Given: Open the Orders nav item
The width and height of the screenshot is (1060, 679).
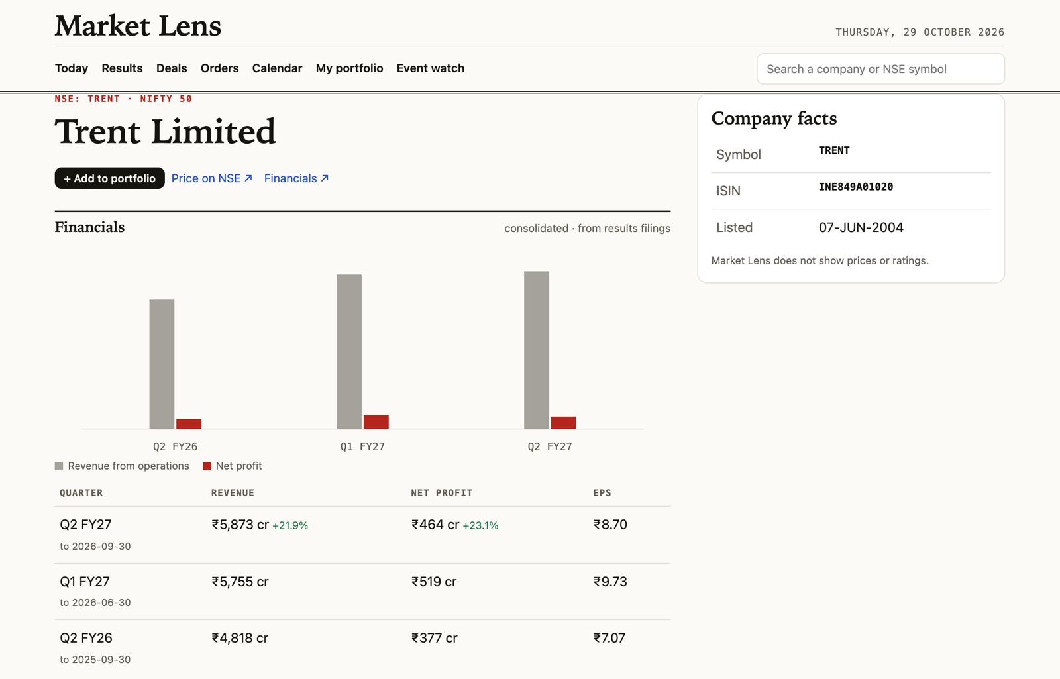Looking at the screenshot, I should tap(219, 68).
